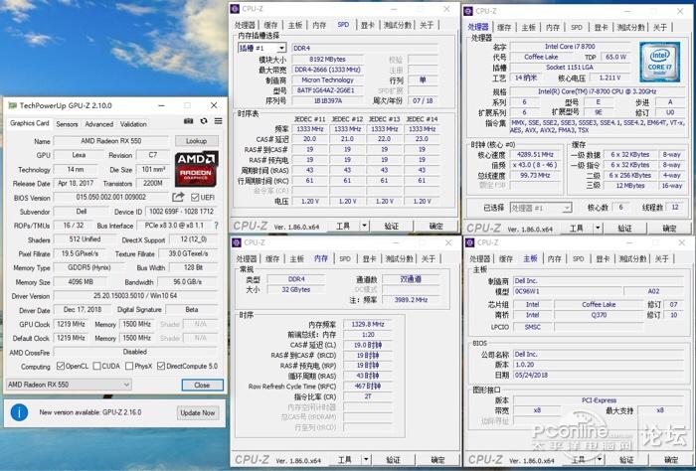The height and width of the screenshot is (471, 696).
Task: Click 验证 in the processor window
Action: (x=624, y=229)
